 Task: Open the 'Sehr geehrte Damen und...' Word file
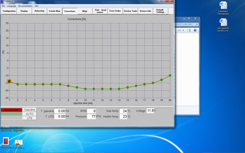pyautogui.click(x=223, y=23)
